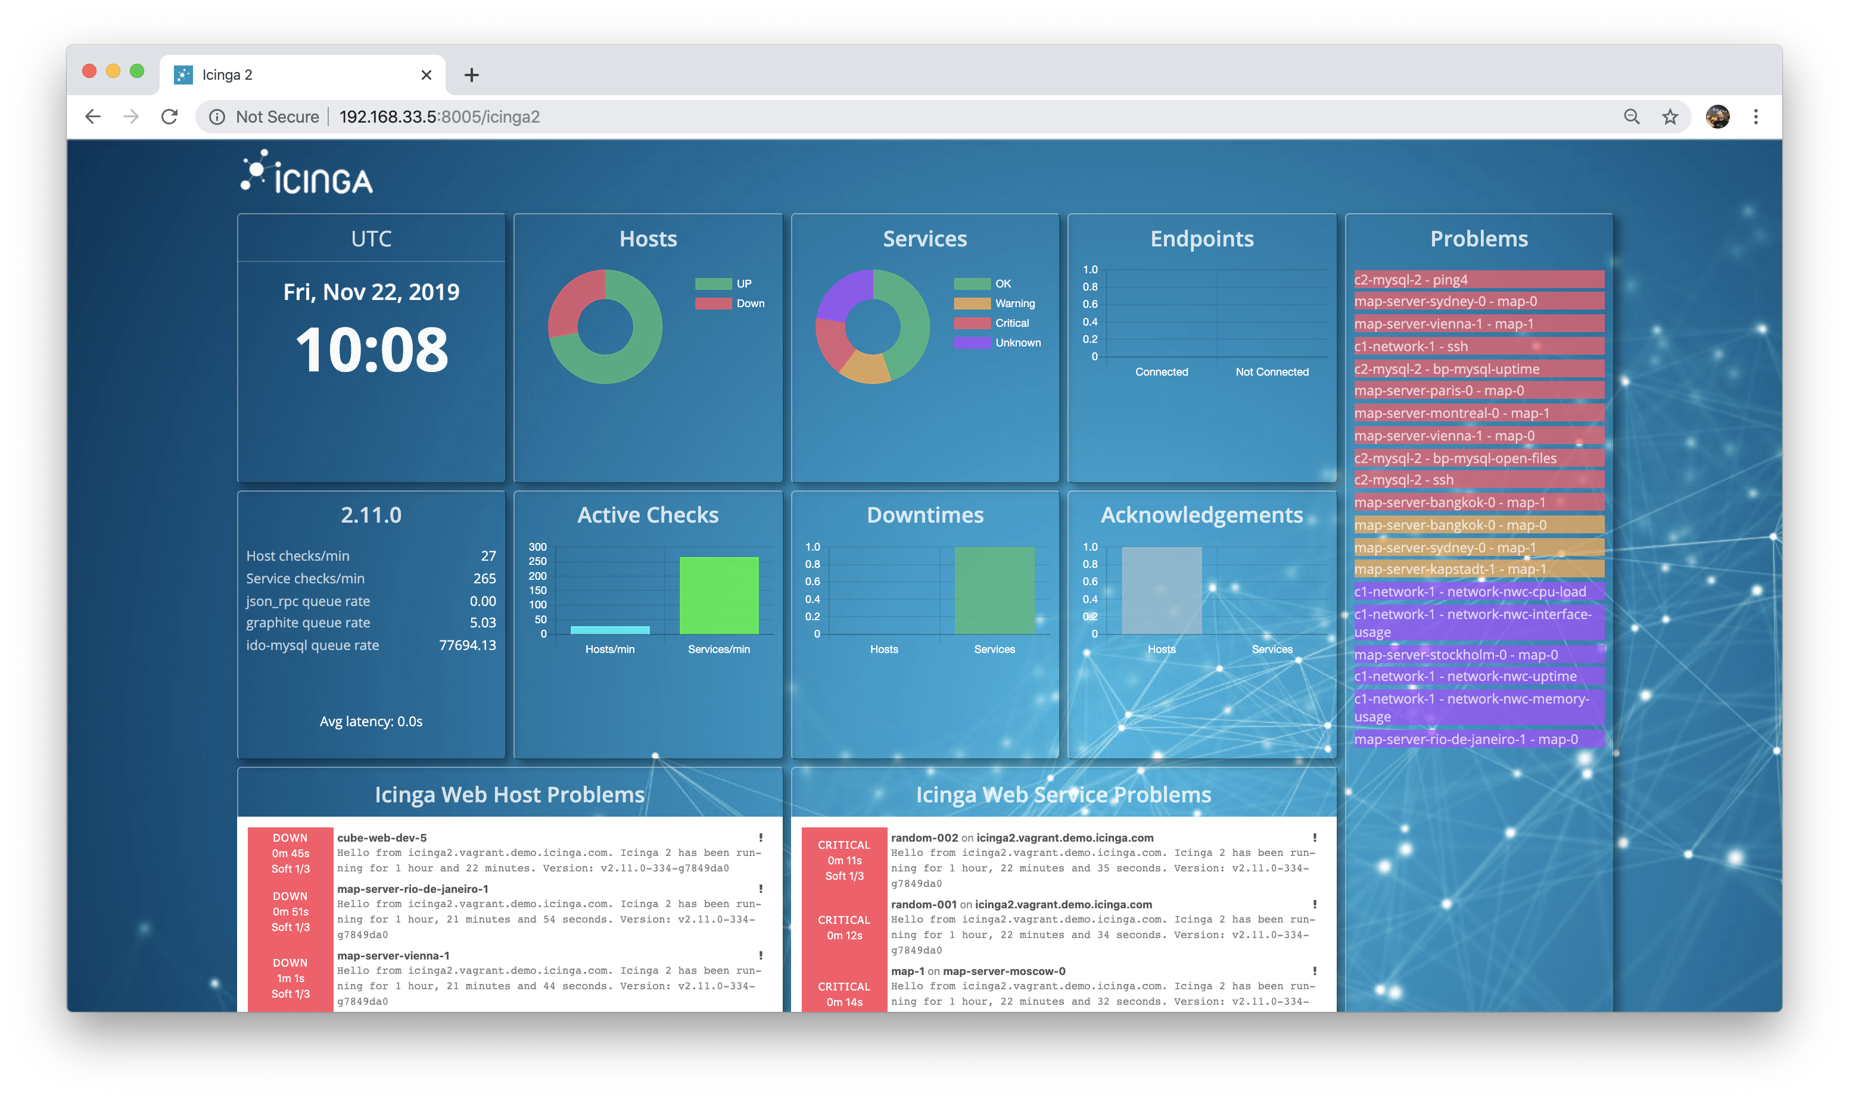1849x1100 pixels.
Task: Open the Chrome profile avatar
Action: 1717,117
